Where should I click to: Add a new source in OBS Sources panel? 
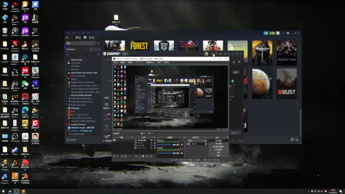136,156
